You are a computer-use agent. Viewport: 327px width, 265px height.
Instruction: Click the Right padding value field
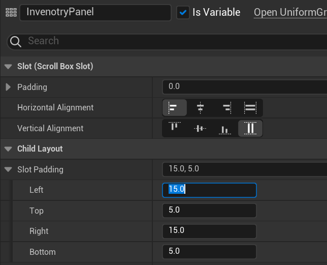pos(209,231)
